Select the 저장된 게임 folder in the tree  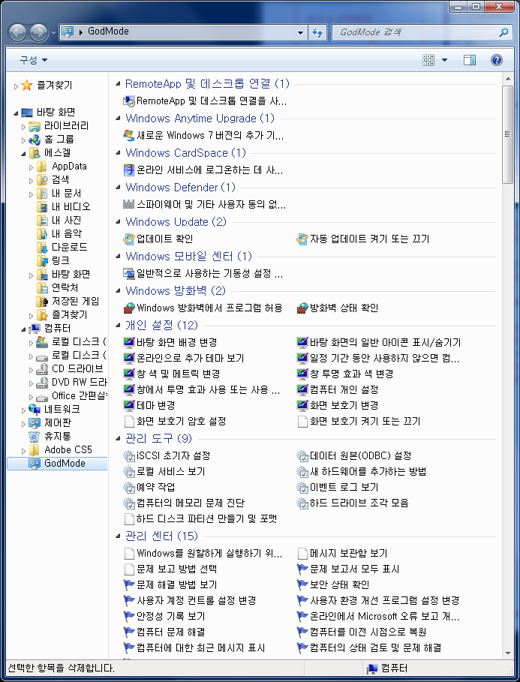click(75, 302)
